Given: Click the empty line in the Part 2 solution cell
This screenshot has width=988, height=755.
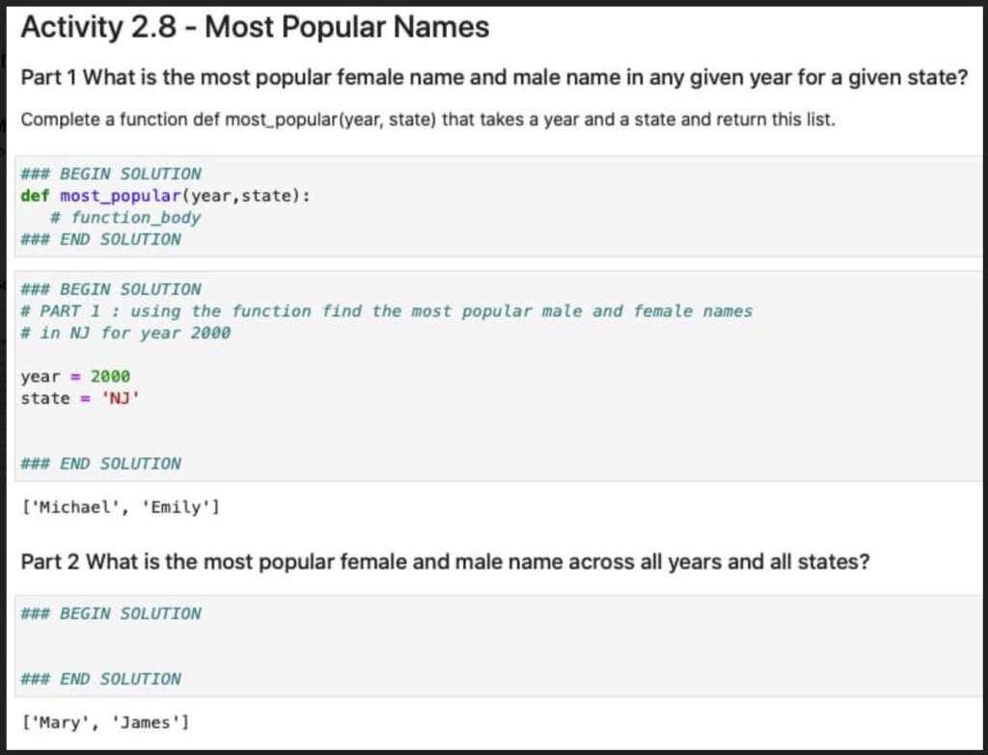Looking at the screenshot, I should click(498, 647).
